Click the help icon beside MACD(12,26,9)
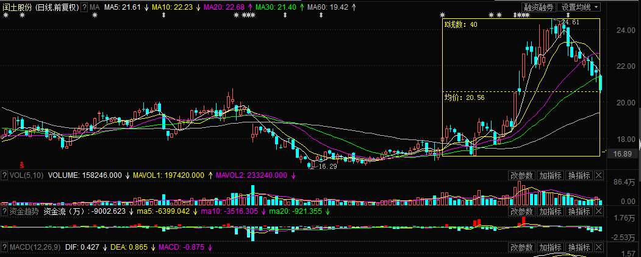The height and width of the screenshot is (257, 641). click(x=4, y=247)
